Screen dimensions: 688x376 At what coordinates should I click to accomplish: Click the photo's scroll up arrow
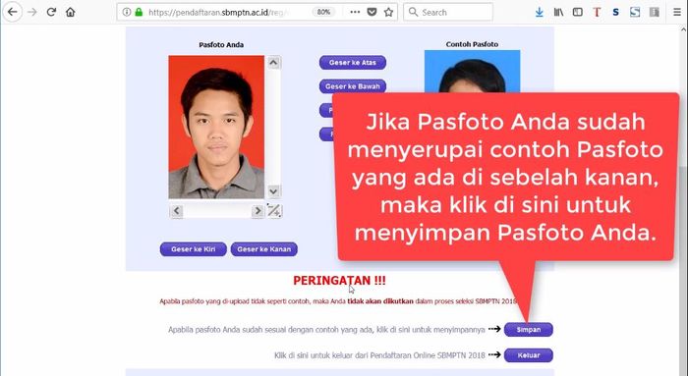pyautogui.click(x=273, y=63)
